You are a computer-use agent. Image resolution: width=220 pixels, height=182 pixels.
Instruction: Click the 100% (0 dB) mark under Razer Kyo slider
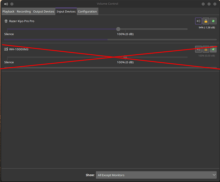125,34
